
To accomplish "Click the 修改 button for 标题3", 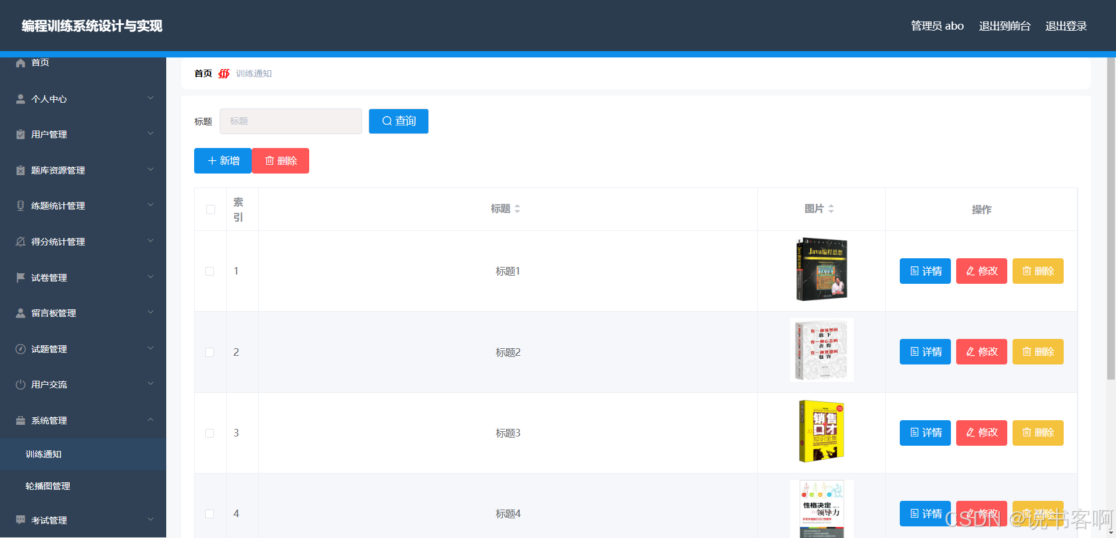I will coord(982,432).
